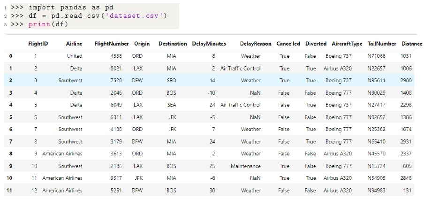
Task: Click the Destination column header
Action: [173, 44]
